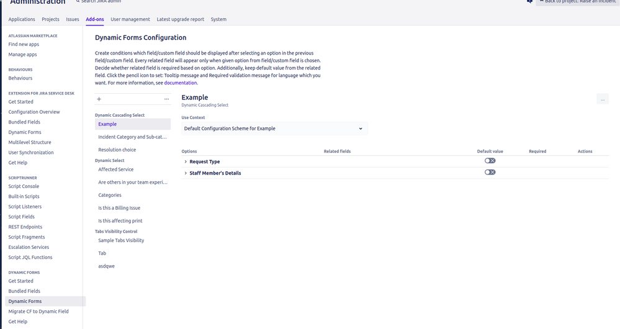
Task: Click the plus icon to add configuration
Action: [x=99, y=99]
